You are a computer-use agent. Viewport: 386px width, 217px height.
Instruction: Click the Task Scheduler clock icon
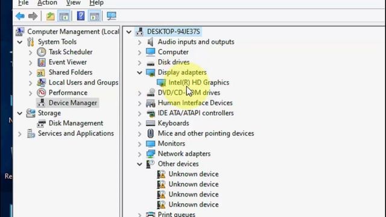[x=42, y=52]
